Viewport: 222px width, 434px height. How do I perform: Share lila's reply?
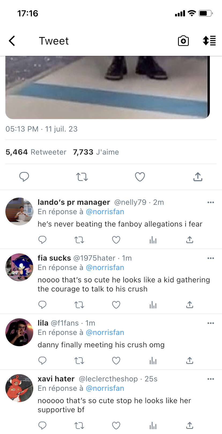190,360
